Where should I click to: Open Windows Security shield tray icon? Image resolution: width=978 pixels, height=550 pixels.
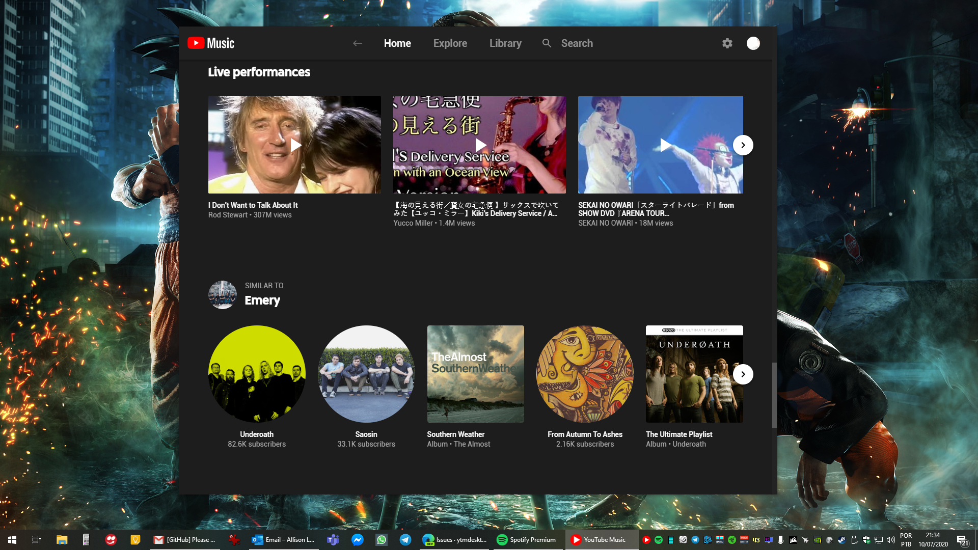pyautogui.click(x=866, y=540)
